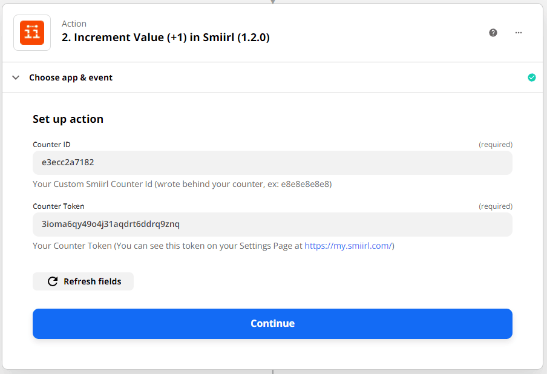Click the Counter Token input field
This screenshot has height=374, width=547.
272,225
